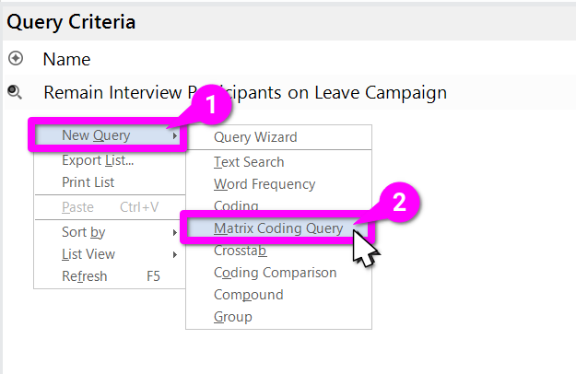Screen dimensions: 576x374
Task: Pick the Coding query entry
Action: (x=236, y=205)
